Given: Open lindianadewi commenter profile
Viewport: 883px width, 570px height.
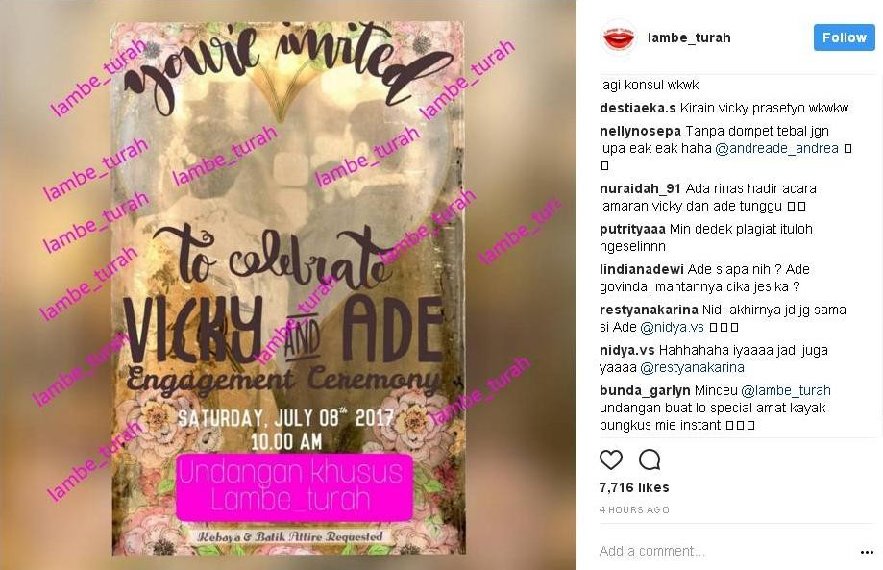Looking at the screenshot, I should tap(642, 269).
